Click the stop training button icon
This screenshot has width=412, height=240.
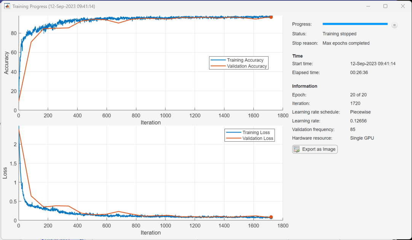coord(395,25)
